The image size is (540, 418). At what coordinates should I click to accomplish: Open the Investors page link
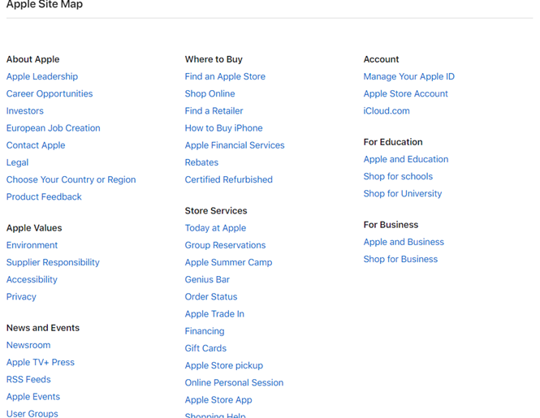pyautogui.click(x=25, y=111)
